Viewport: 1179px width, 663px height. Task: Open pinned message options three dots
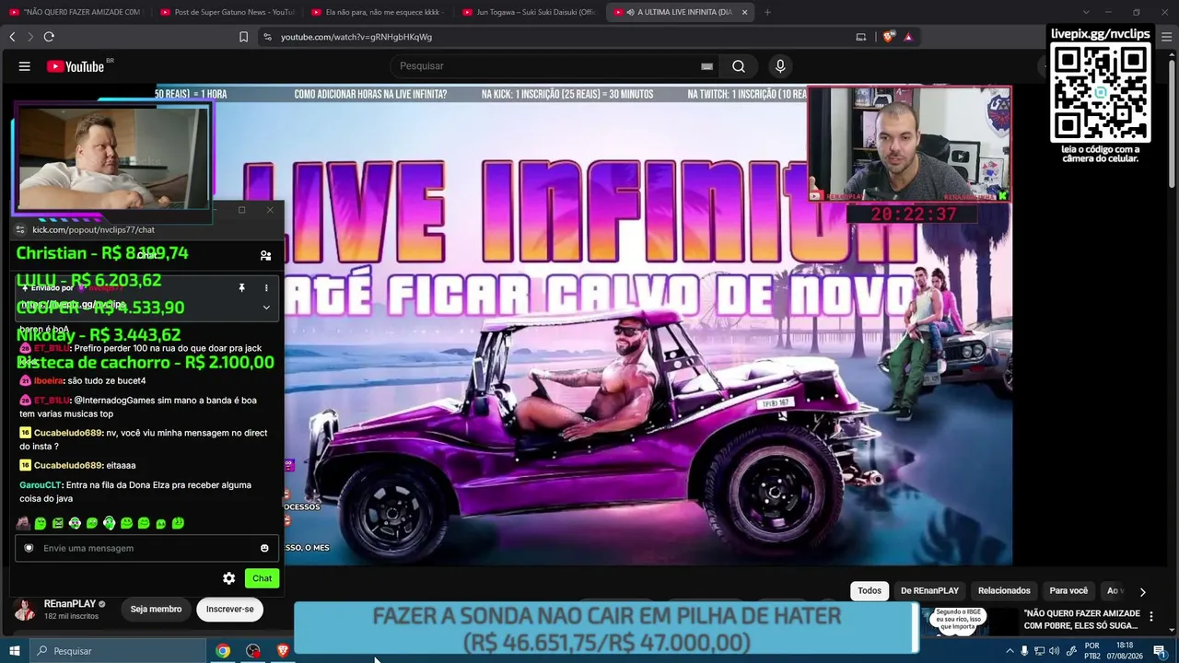pyautogui.click(x=266, y=288)
